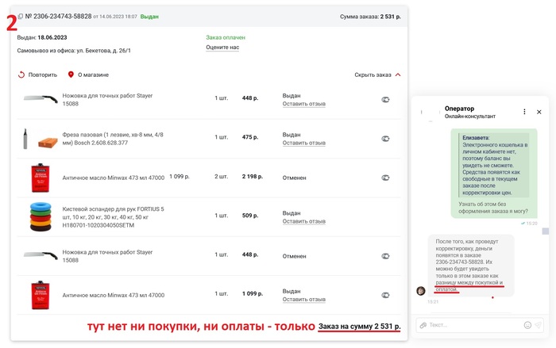The width and height of the screenshot is (556, 348).
Task: Leave review for Фреза пазовая Bosch
Action: (304, 143)
